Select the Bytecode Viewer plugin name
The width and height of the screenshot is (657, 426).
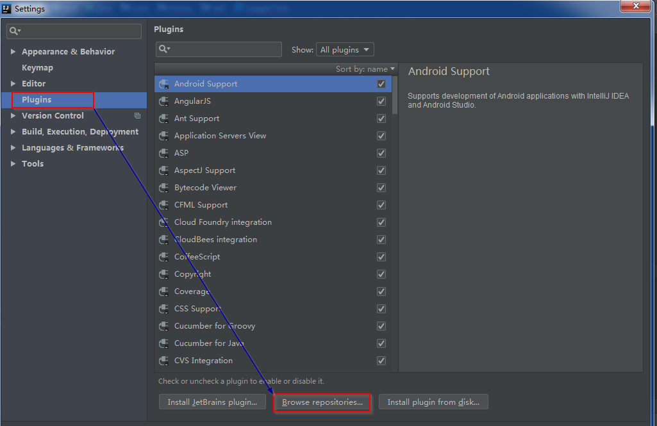(x=205, y=188)
